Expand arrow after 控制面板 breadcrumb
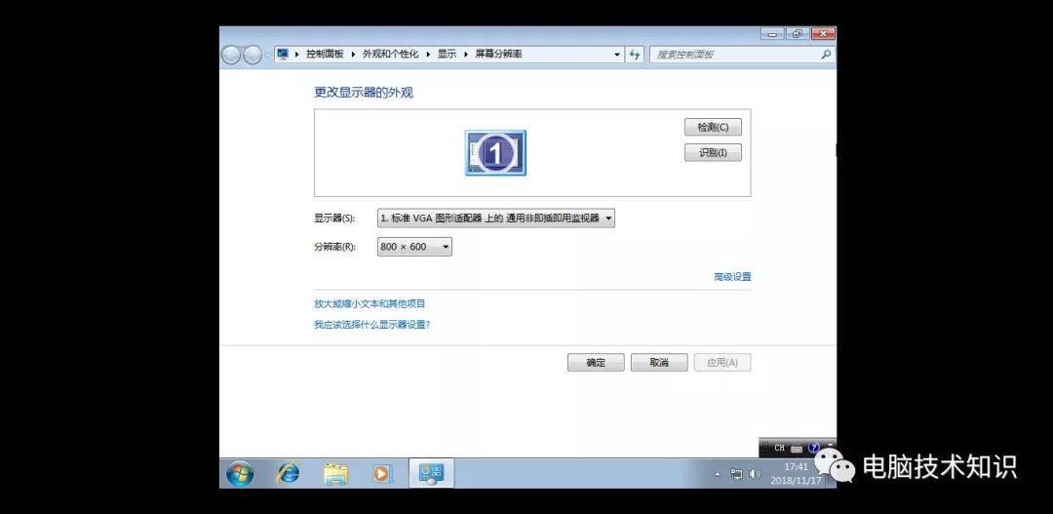 pyautogui.click(x=354, y=55)
